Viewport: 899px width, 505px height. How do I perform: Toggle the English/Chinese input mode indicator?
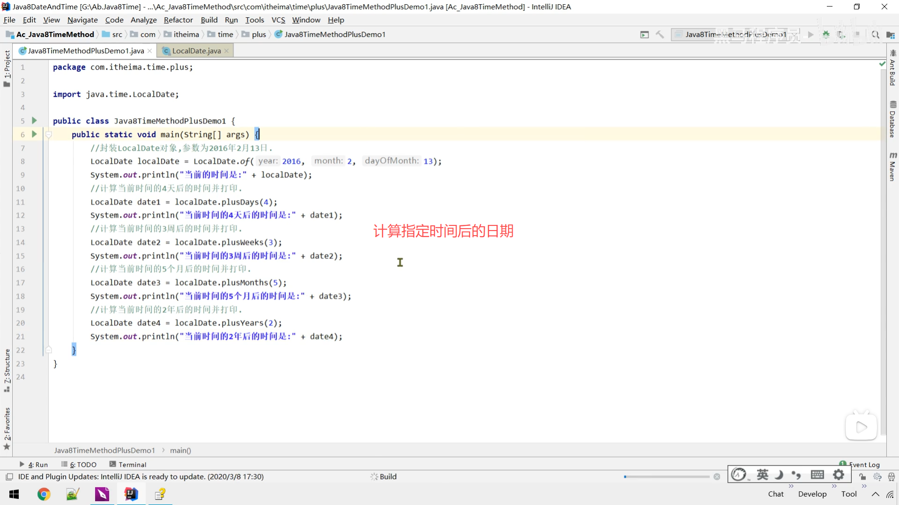[x=762, y=475]
